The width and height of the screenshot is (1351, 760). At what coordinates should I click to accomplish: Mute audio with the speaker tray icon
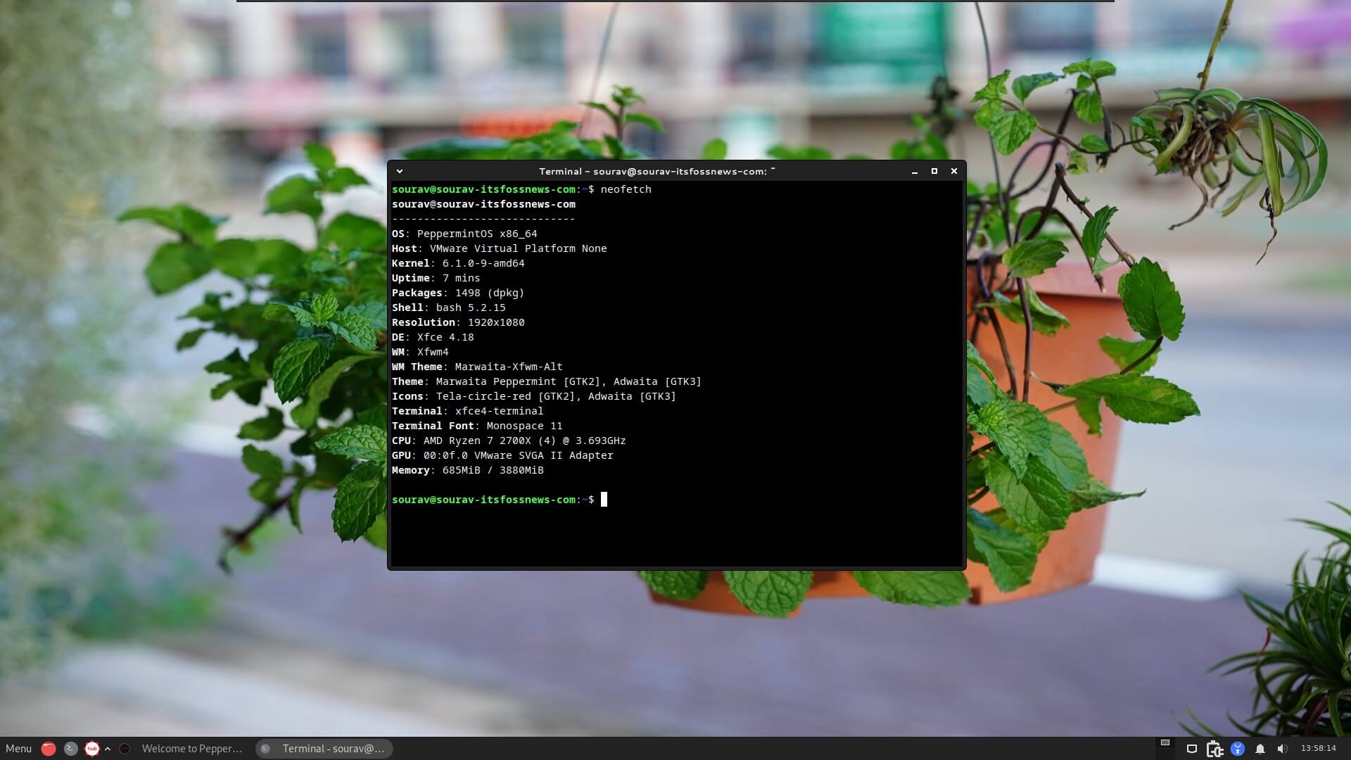pos(1284,748)
